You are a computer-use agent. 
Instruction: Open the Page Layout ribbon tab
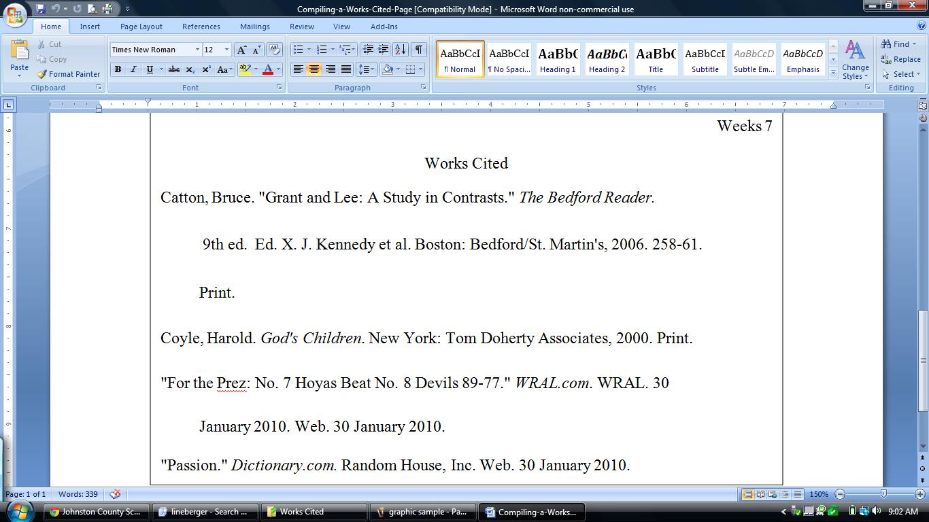pyautogui.click(x=141, y=27)
